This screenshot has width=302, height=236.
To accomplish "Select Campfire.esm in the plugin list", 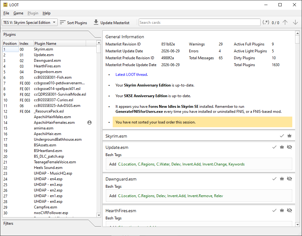I will click(x=49, y=207).
